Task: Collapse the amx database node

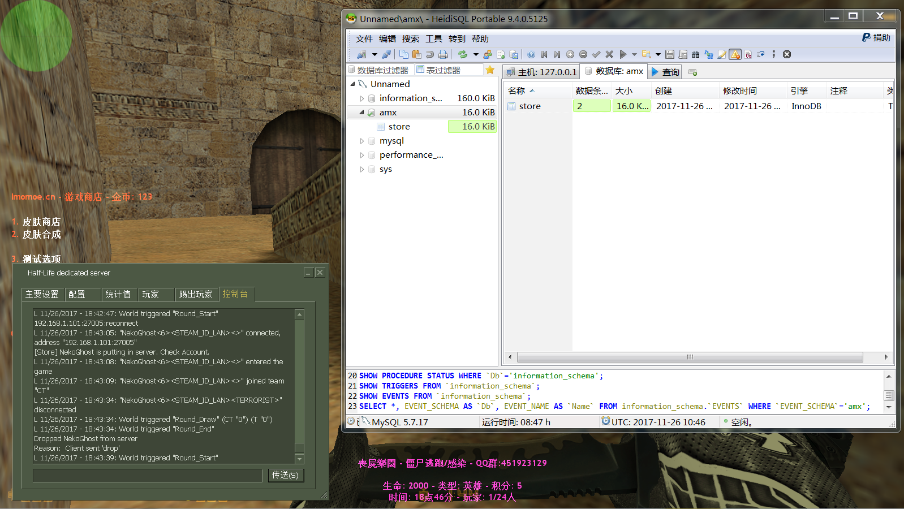Action: pos(362,113)
